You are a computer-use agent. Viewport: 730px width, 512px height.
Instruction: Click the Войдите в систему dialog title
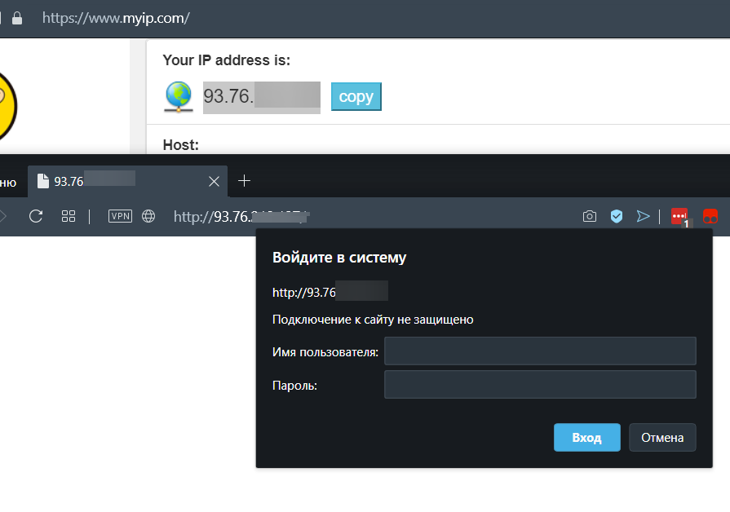click(339, 258)
